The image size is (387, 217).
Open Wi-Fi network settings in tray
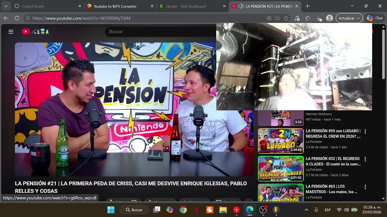pyautogui.click(x=339, y=210)
